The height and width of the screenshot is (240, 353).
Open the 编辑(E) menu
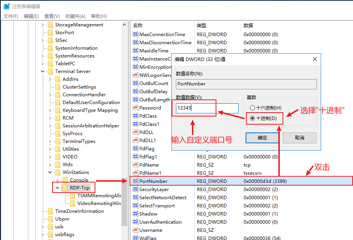point(31,16)
